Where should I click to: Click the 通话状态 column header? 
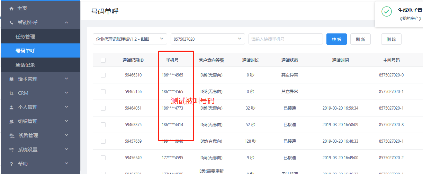pos(290,60)
